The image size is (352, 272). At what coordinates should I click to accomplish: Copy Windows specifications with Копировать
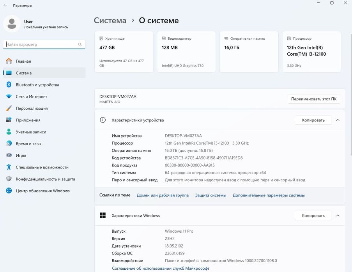313,216
